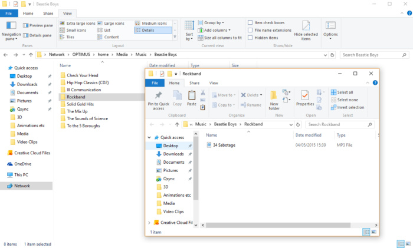Click Size all columns to fit
Screen dimensions: 413x248
219,38
